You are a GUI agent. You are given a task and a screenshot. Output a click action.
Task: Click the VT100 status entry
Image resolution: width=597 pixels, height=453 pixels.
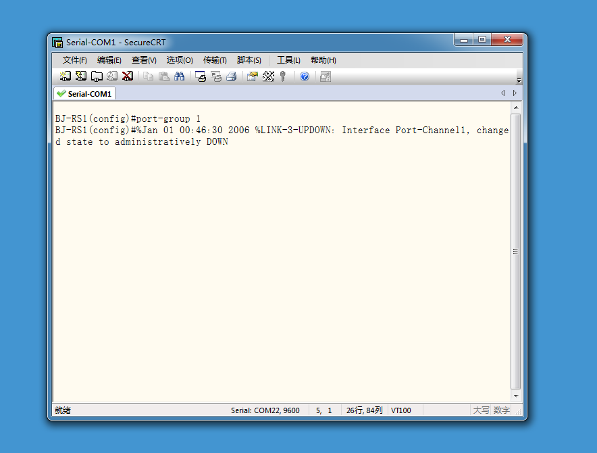(401, 410)
